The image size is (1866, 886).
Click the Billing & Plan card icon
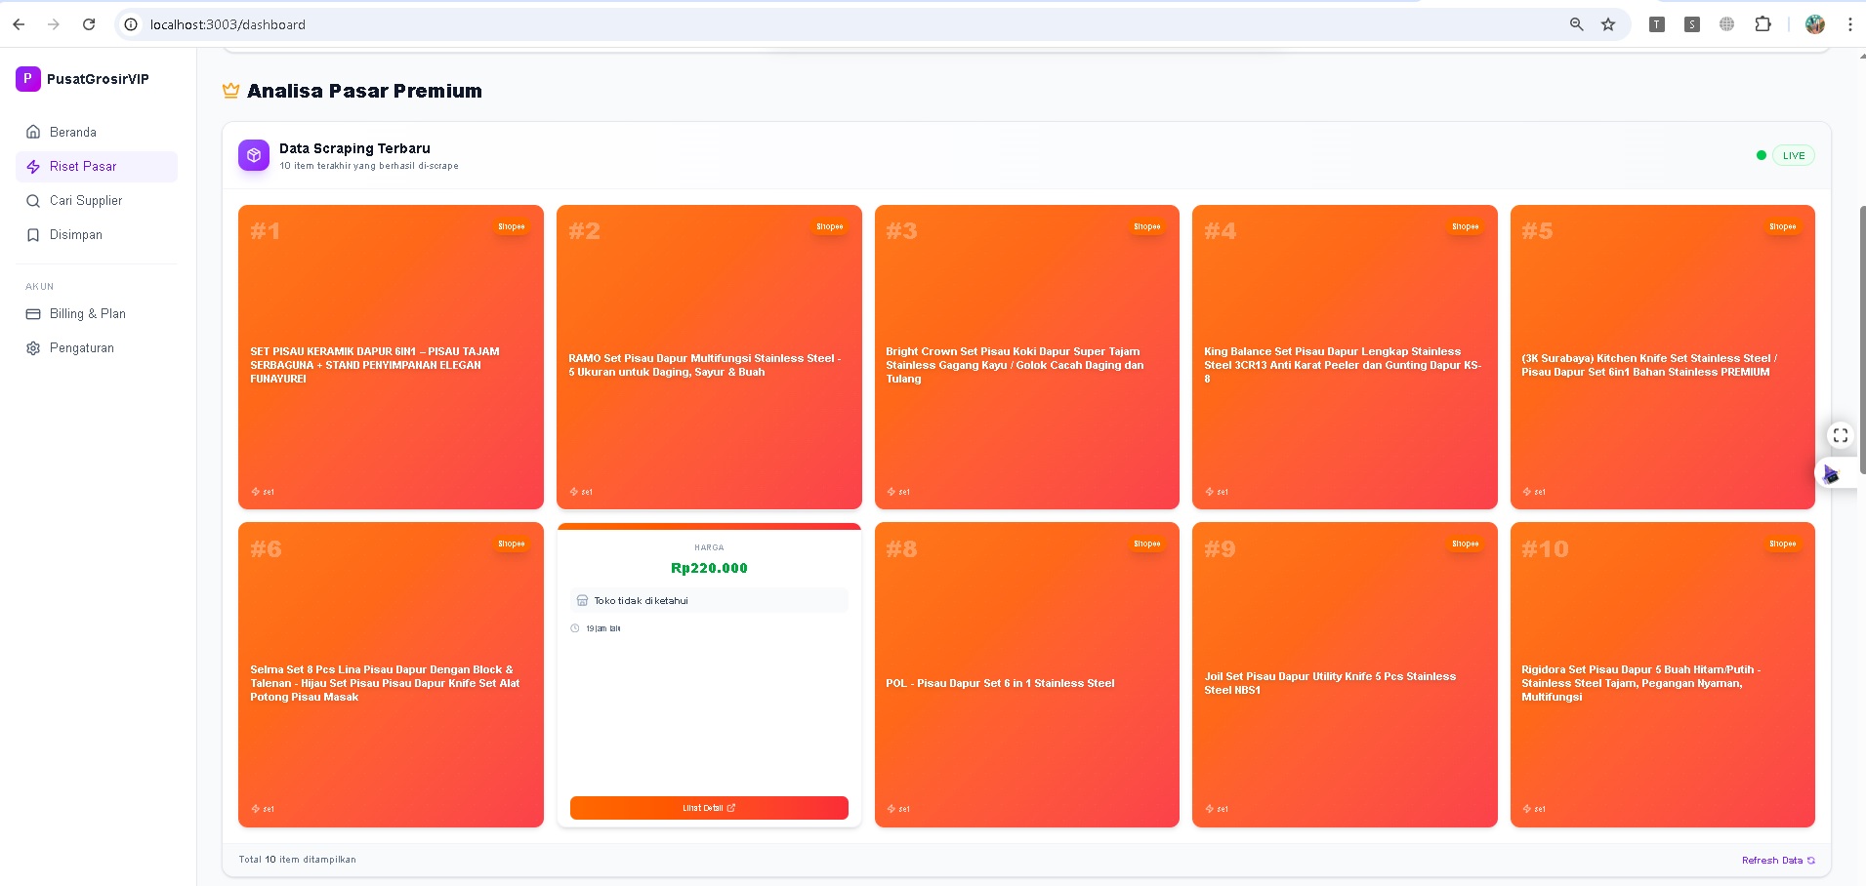pos(33,314)
